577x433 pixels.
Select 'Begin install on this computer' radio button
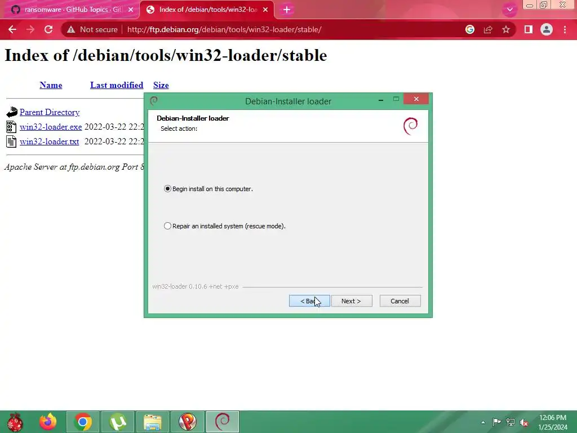(167, 189)
